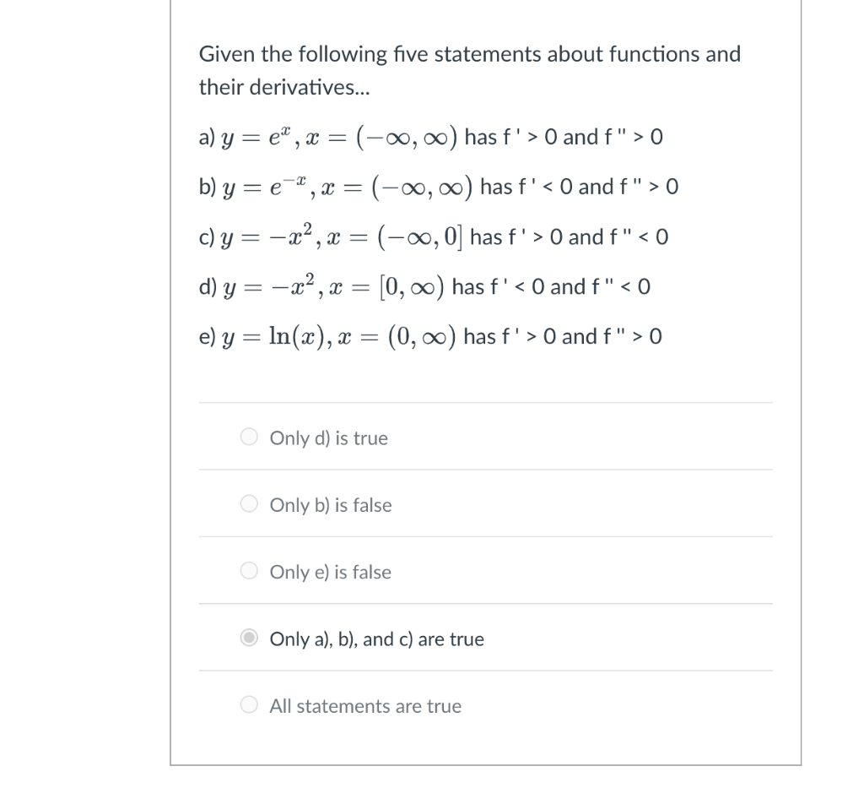The image size is (864, 788).
Task: Click the empty radio circle beside 'Only d) is true'
Action: 250,437
